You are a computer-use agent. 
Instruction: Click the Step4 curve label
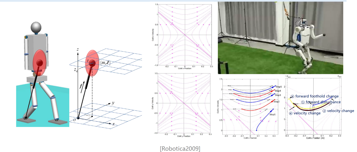(278, 91)
